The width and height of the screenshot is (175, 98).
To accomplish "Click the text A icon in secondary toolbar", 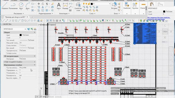I will tap(60, 21).
